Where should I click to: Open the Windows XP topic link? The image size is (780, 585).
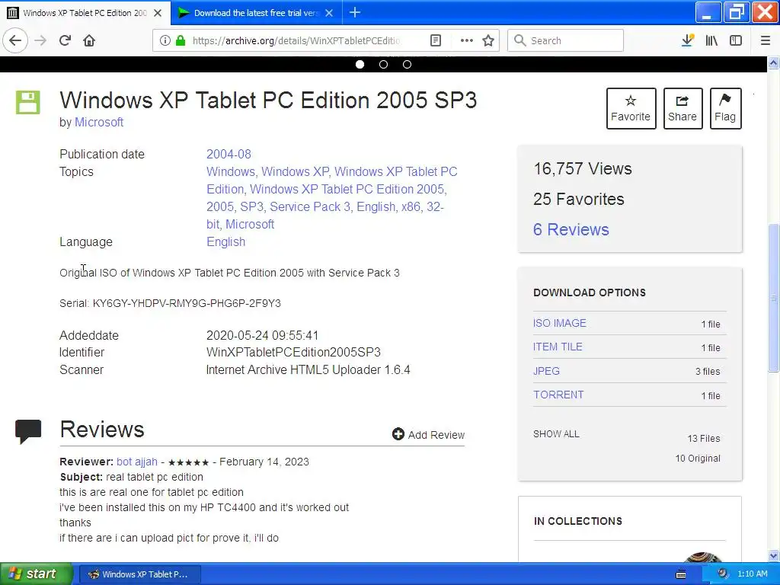[x=295, y=171]
